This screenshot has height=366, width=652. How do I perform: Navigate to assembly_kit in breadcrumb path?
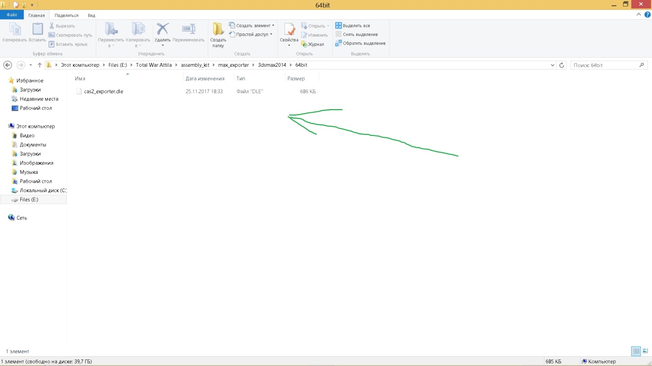(195, 65)
